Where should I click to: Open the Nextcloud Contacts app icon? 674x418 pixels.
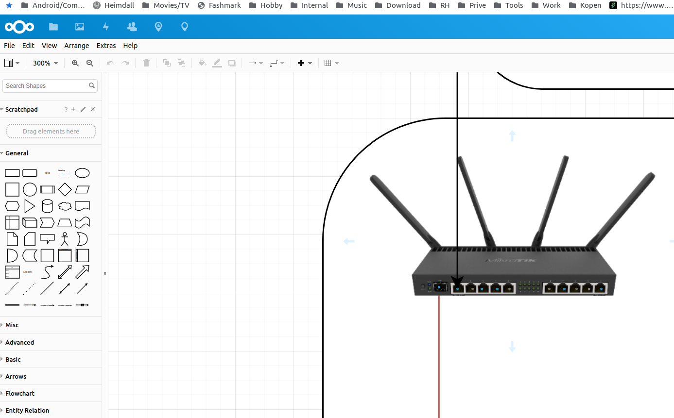(x=132, y=27)
